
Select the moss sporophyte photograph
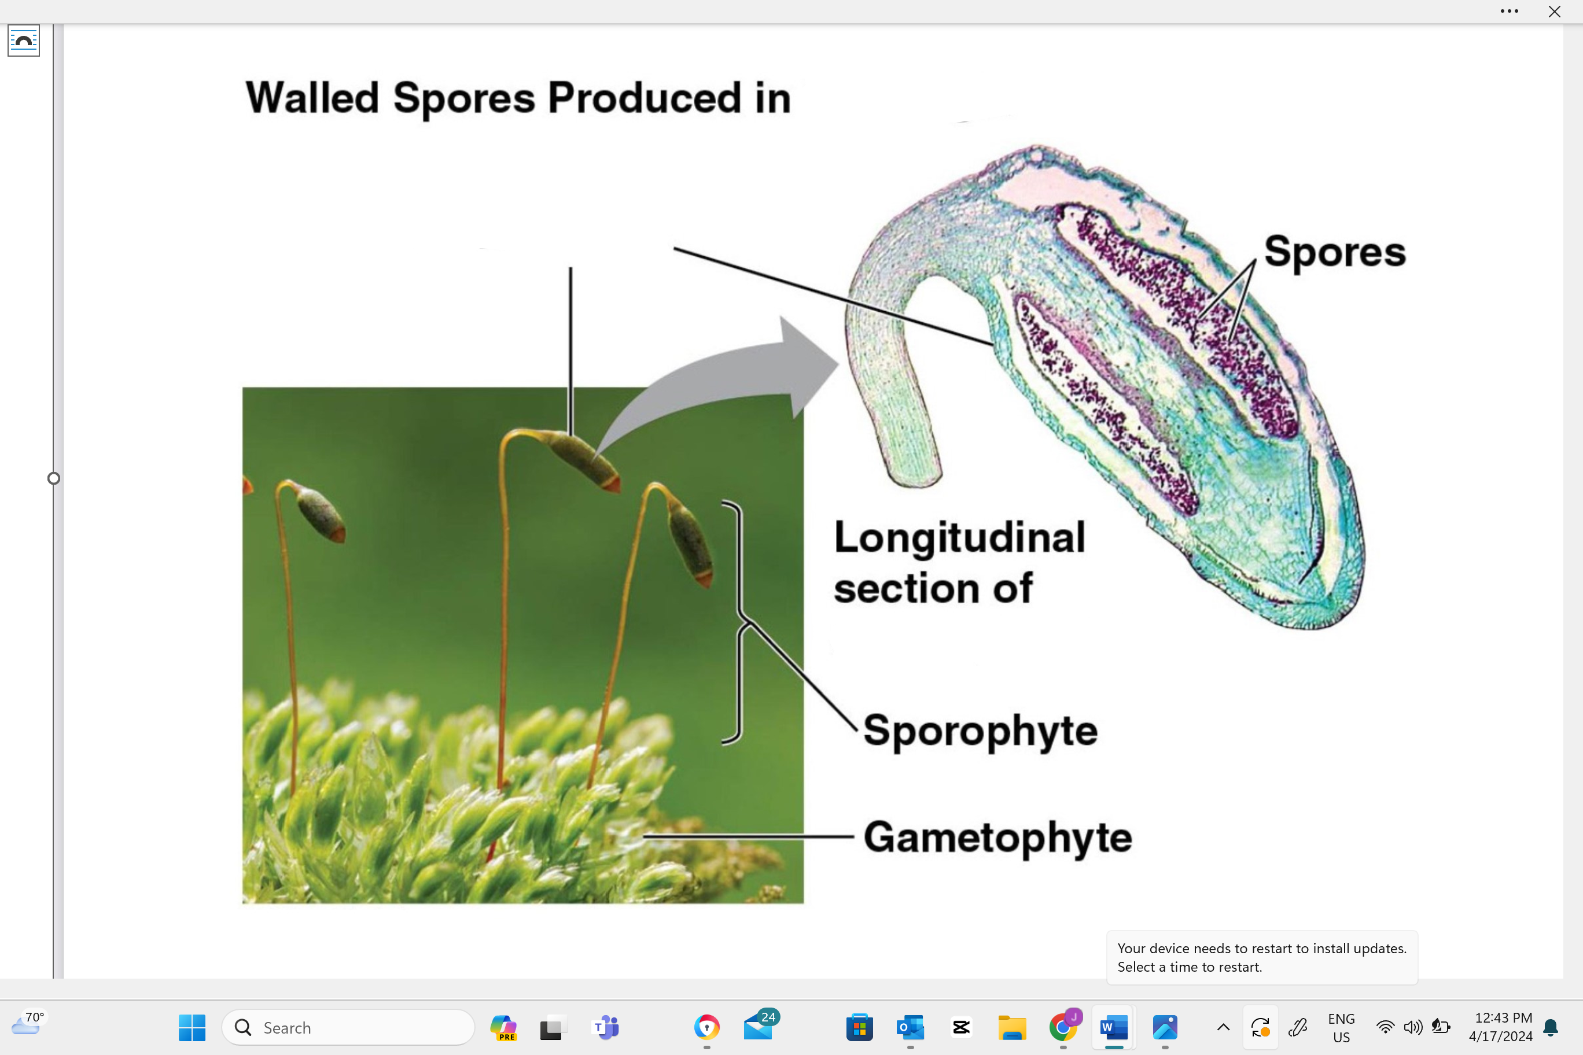[x=522, y=644]
